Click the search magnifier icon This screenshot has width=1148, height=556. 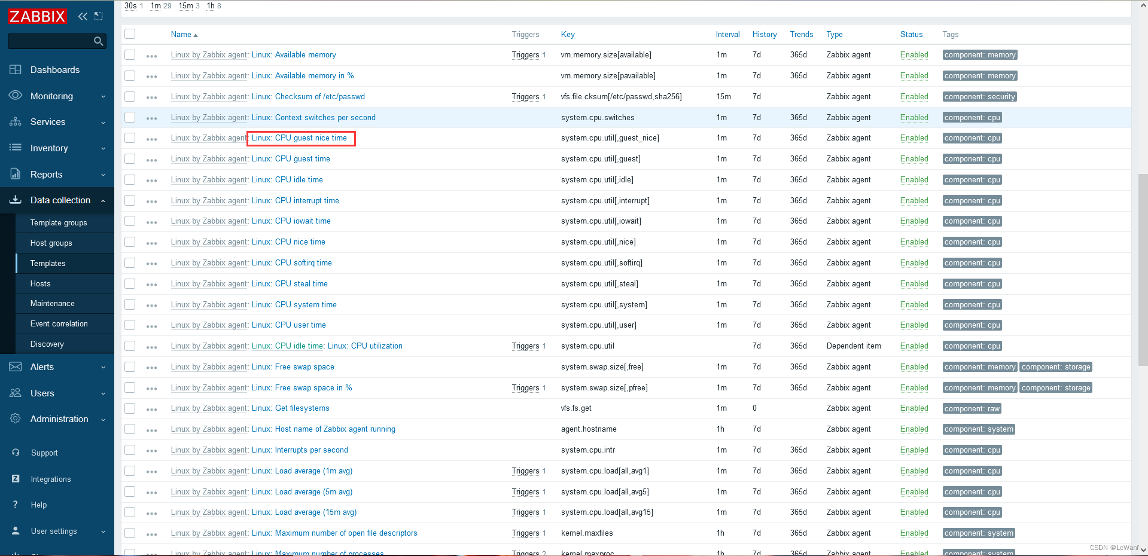[x=99, y=41]
